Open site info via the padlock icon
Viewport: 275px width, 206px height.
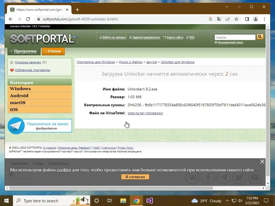pos(39,19)
